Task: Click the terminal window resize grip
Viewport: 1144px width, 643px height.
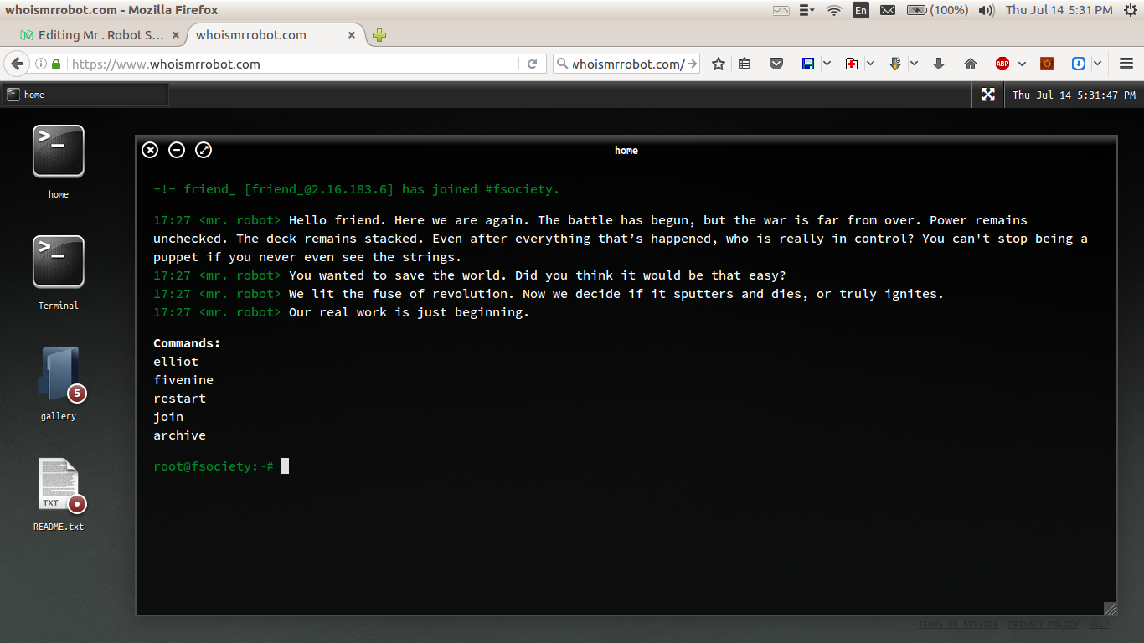Action: pyautogui.click(x=1111, y=609)
